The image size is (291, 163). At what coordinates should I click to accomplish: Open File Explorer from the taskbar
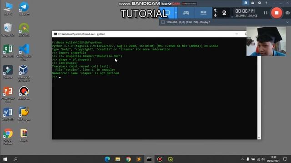click(x=118, y=159)
